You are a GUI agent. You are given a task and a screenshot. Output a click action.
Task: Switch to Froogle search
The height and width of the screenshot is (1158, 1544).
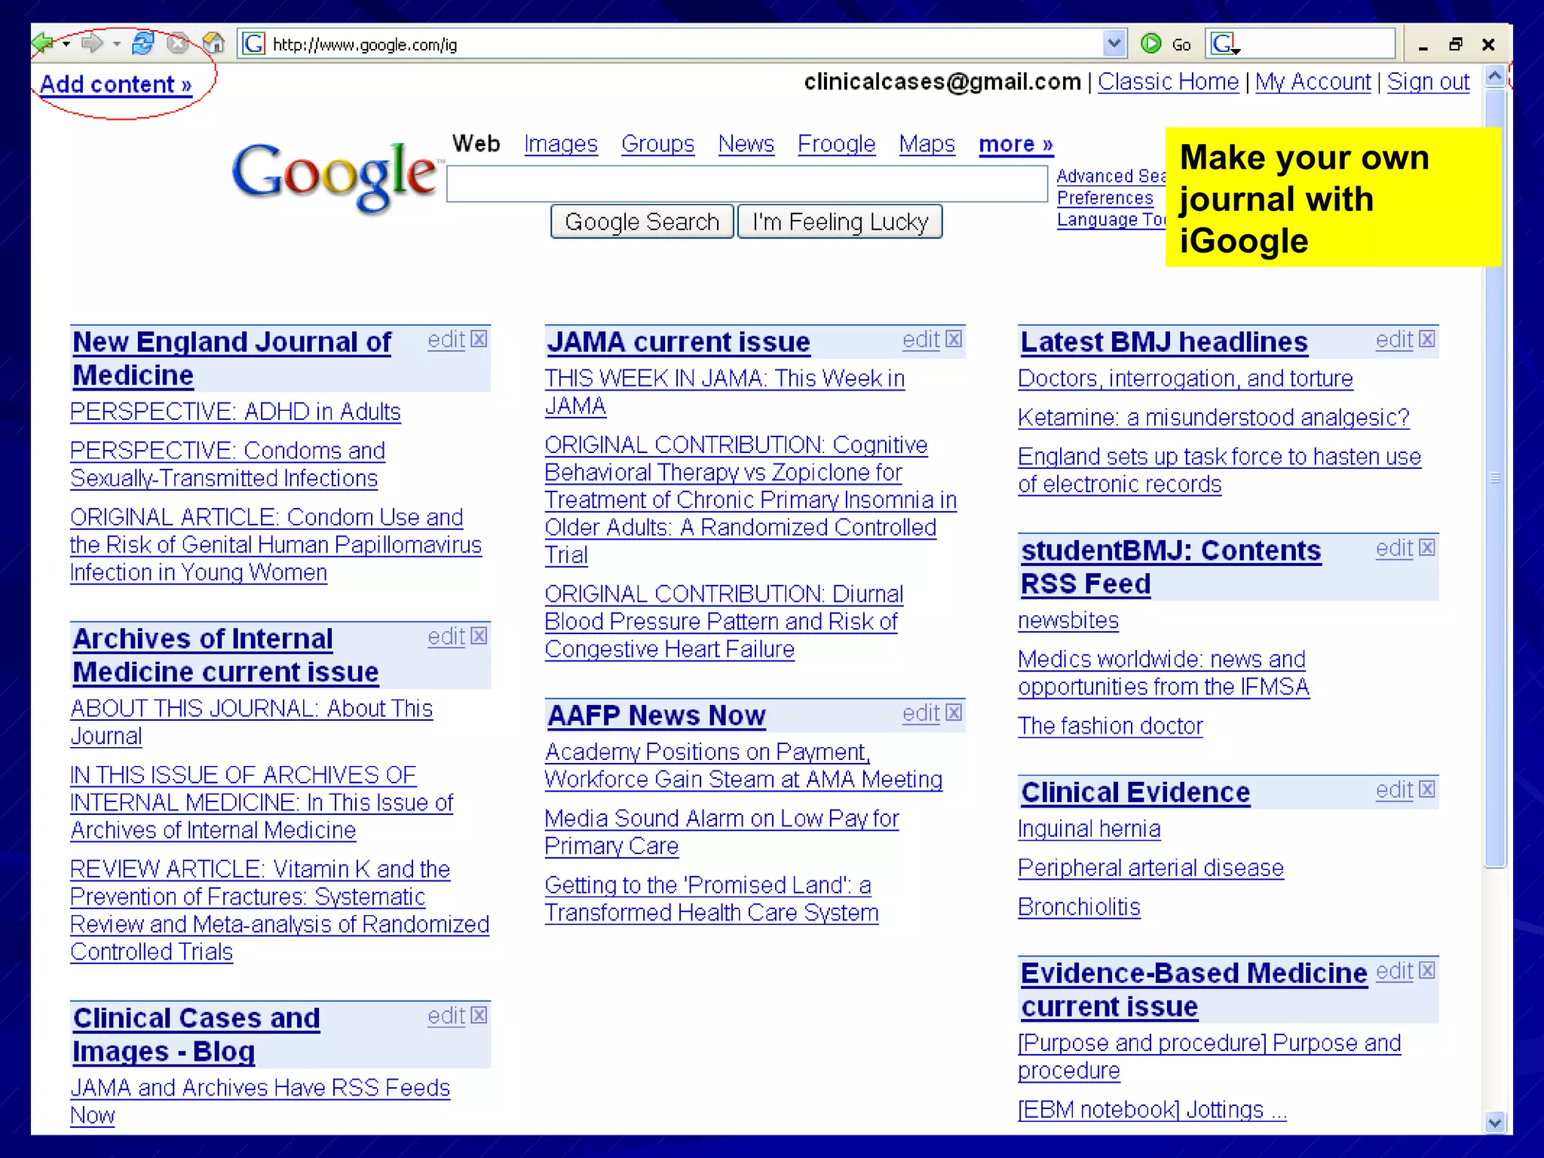pyautogui.click(x=837, y=144)
